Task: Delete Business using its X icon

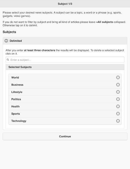Action: tap(118, 84)
